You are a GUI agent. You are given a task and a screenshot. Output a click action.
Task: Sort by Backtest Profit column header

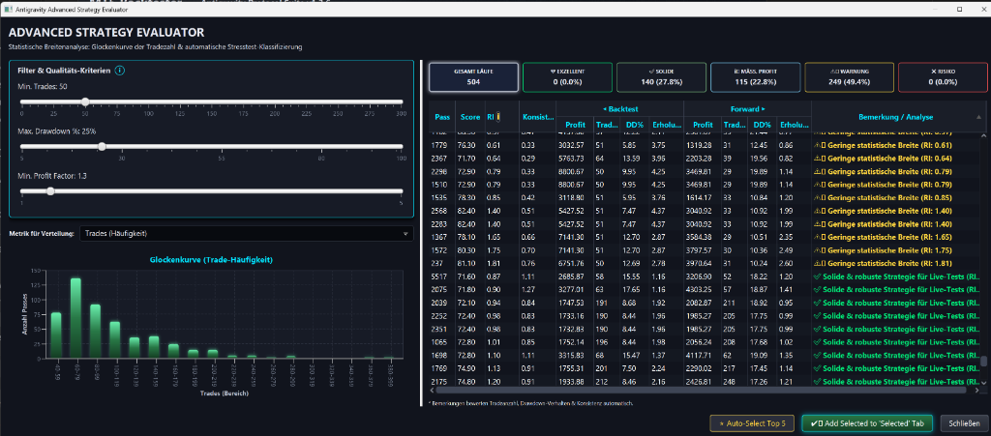(575, 125)
